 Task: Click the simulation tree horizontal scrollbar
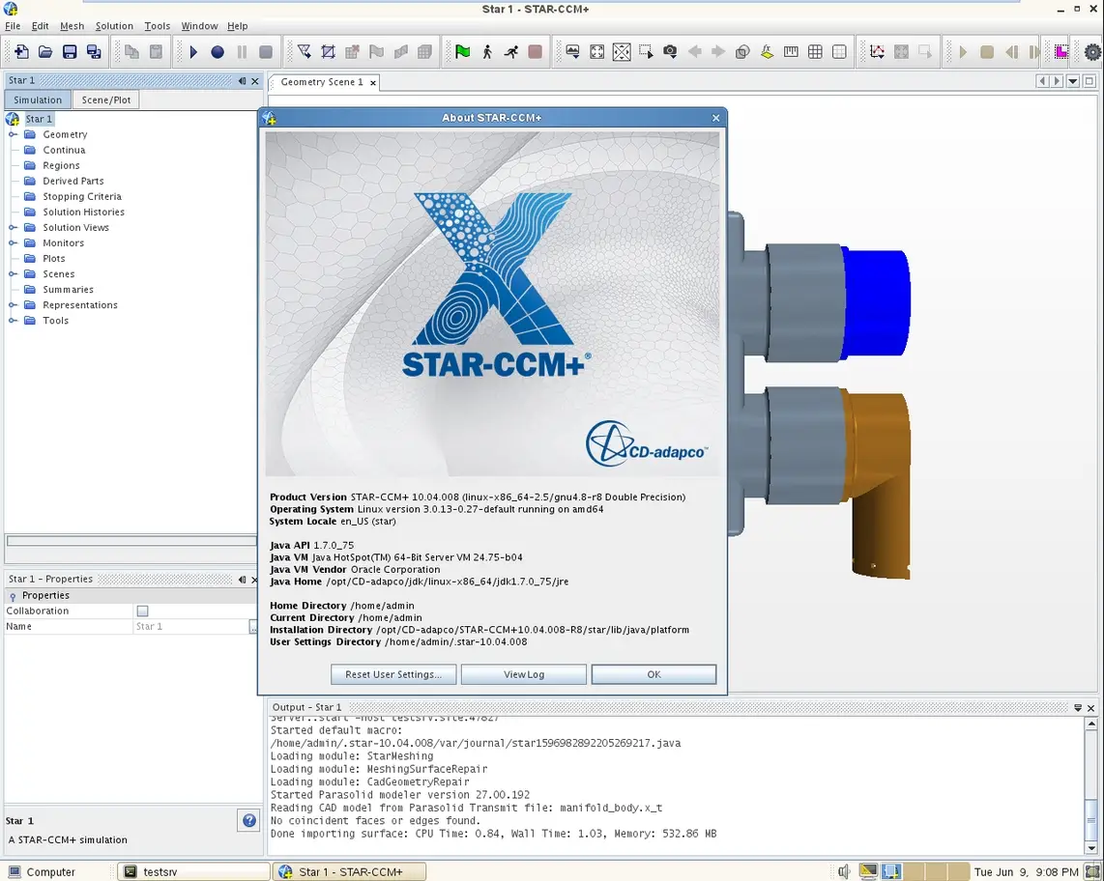click(131, 541)
